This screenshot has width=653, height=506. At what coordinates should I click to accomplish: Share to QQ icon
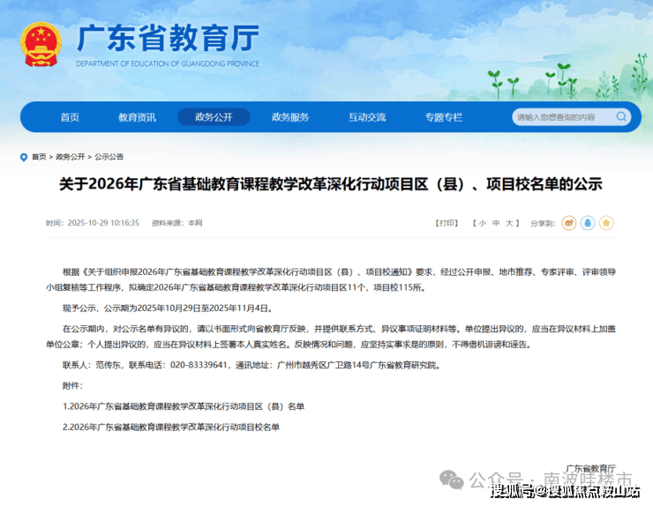point(588,223)
